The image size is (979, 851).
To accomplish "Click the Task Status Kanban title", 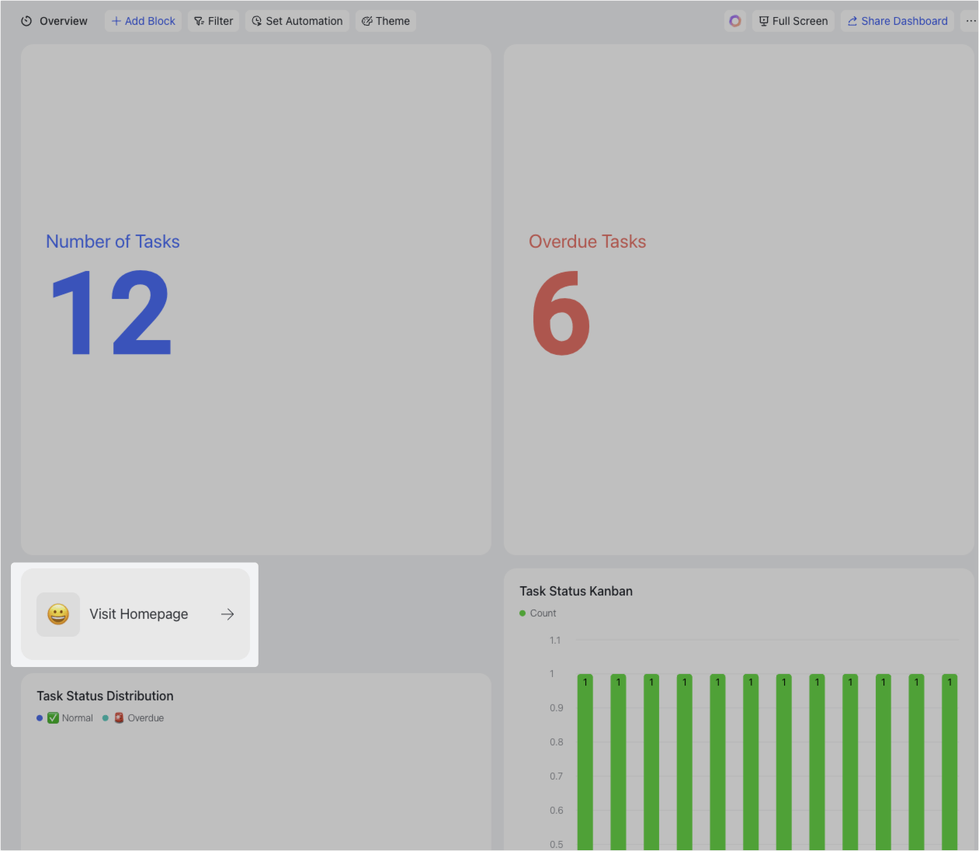I will coord(576,591).
